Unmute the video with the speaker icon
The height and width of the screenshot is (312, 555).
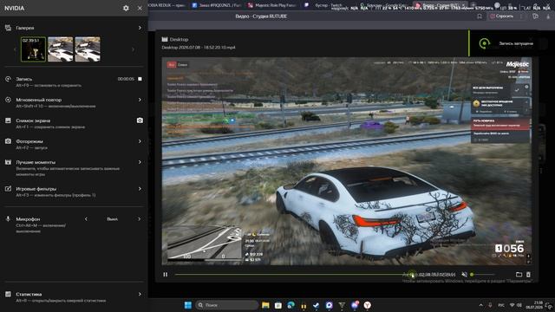click(x=465, y=275)
